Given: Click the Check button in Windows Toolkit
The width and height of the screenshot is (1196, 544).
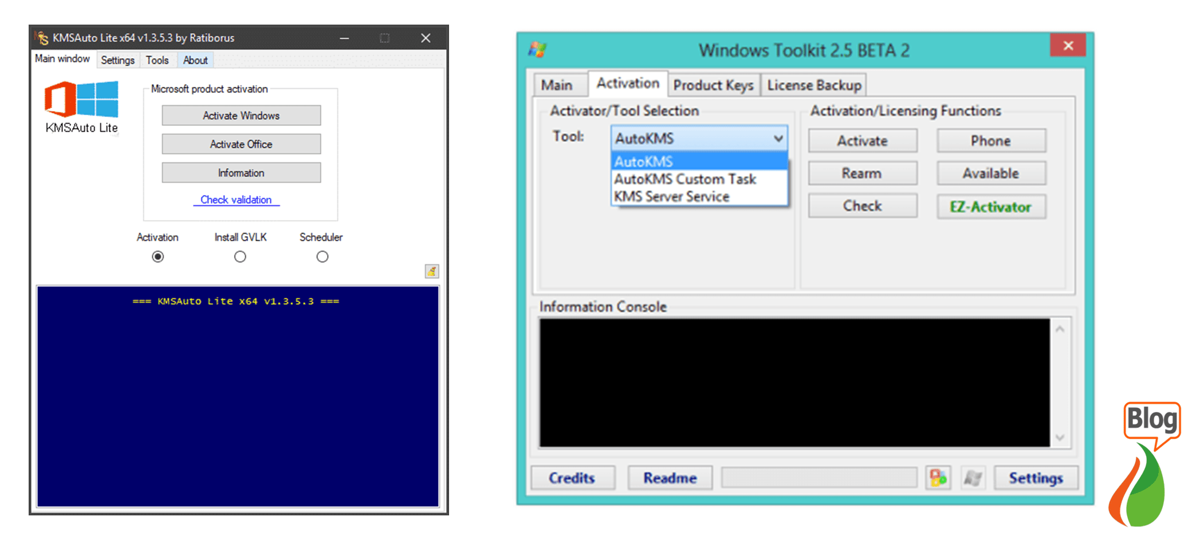Looking at the screenshot, I should tap(863, 206).
